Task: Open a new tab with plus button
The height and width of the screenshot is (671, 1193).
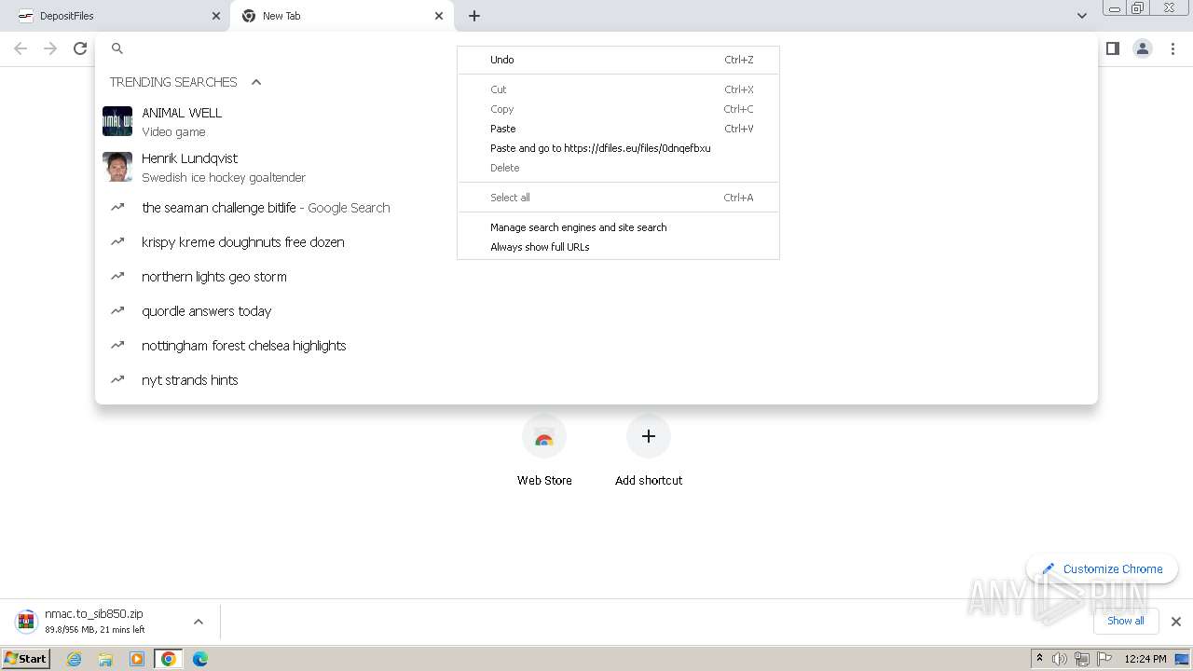Action: pos(474,16)
